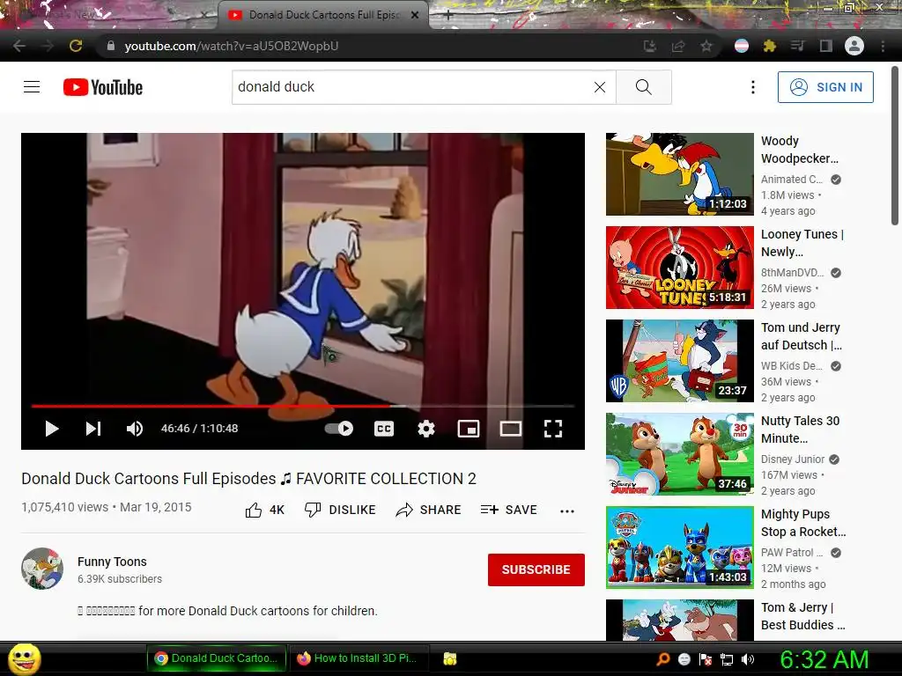The height and width of the screenshot is (676, 902).
Task: Open the colored circle extension icon
Action: pos(742,46)
